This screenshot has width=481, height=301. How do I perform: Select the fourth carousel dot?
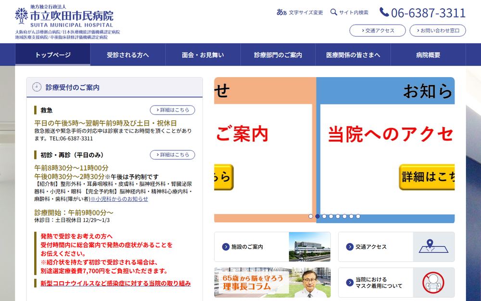point(331,216)
